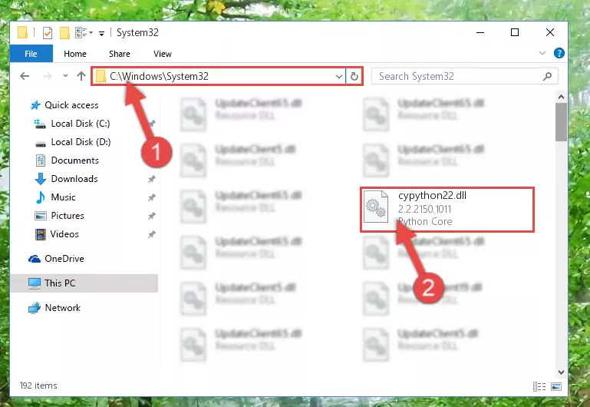Image resolution: width=590 pixels, height=407 pixels.
Task: Open Pictures in the sidebar
Action: point(67,216)
